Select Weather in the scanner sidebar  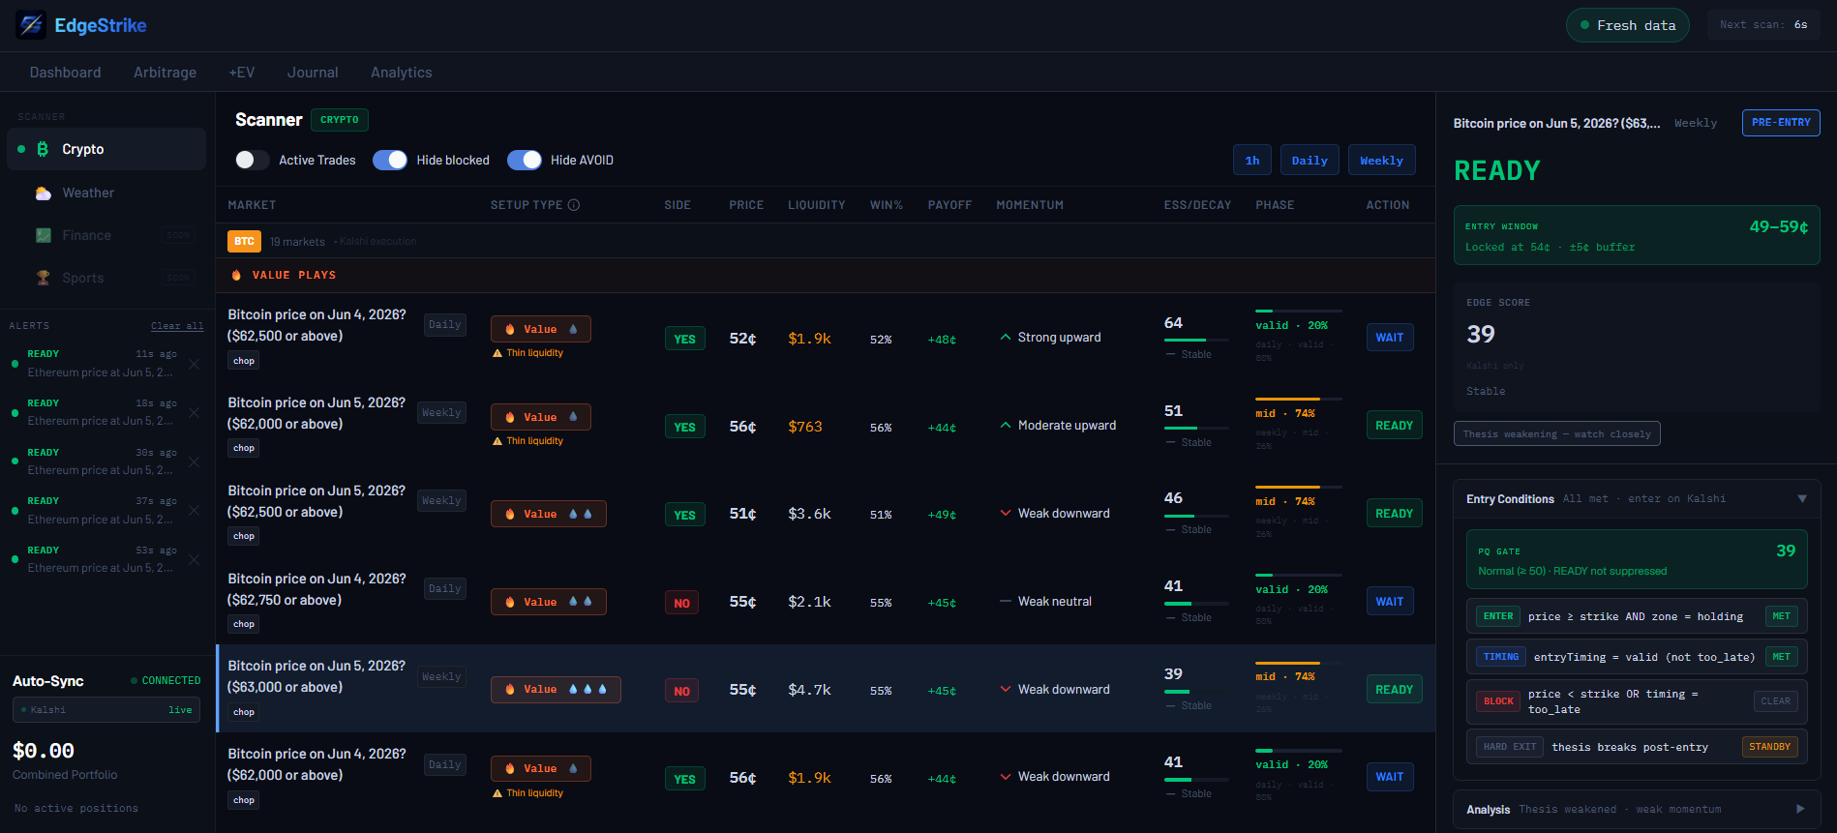coord(106,193)
